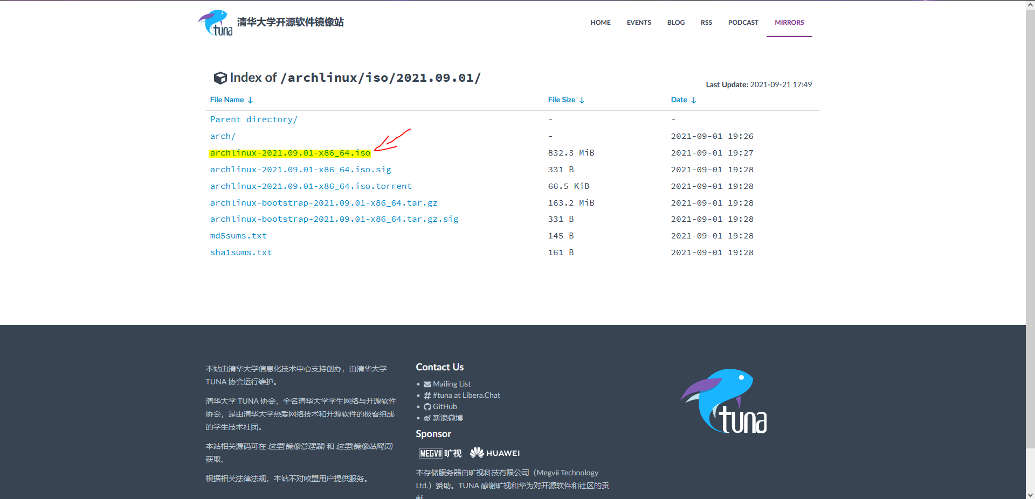Image resolution: width=1035 pixels, height=499 pixels.
Task: Enter the arch/ subdirectory
Action: point(222,136)
